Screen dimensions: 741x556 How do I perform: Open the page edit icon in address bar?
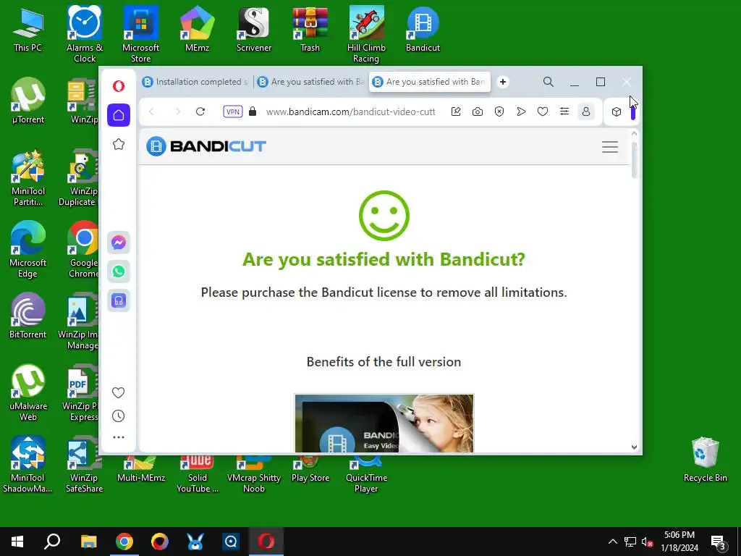456,111
